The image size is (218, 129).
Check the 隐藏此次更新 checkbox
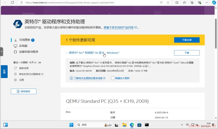pos(113,78)
